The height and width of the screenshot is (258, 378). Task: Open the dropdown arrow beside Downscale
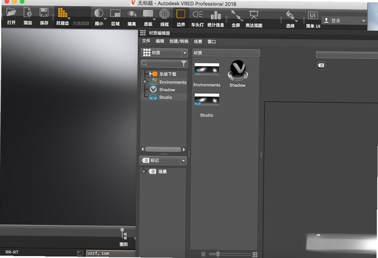click(105, 19)
